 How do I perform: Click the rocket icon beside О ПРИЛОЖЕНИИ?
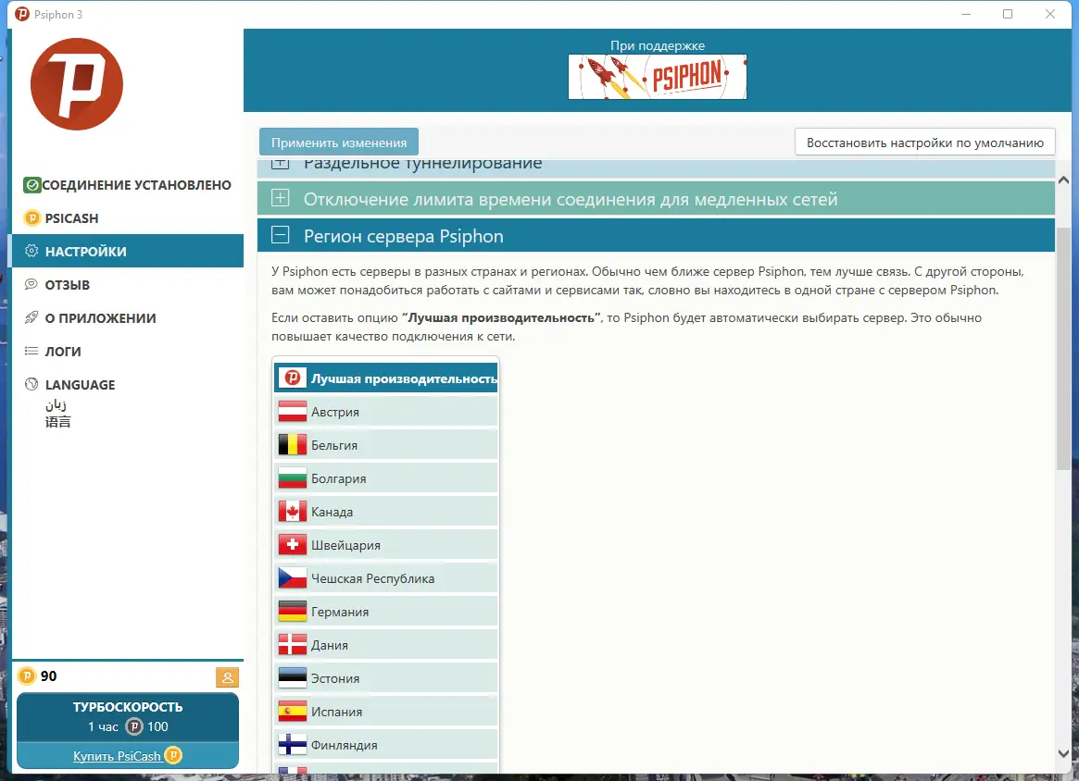tap(31, 317)
